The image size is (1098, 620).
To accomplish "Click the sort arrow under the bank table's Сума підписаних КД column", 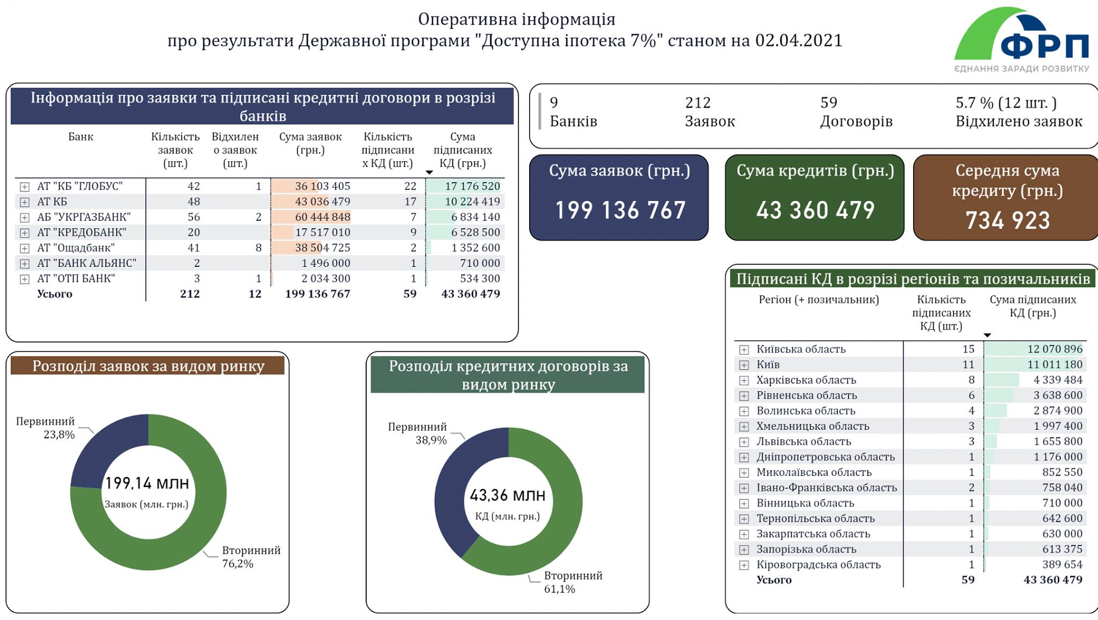I will click(429, 173).
